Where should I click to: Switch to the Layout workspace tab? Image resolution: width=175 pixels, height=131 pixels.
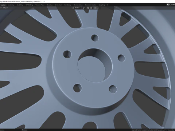pos(3,5)
